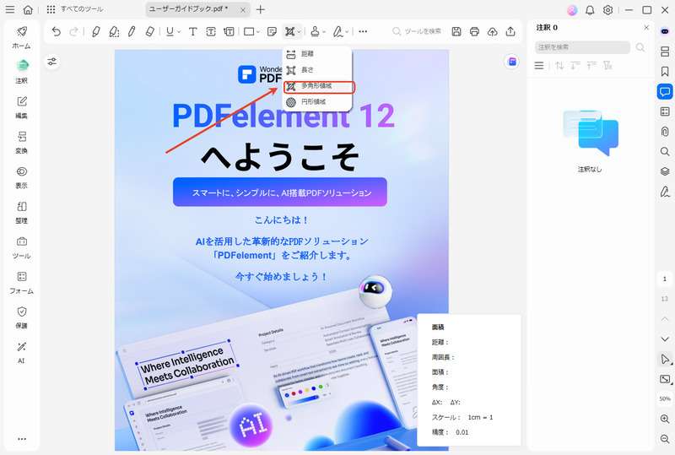This screenshot has width=675, height=455.
Task: Click the ツールを検索 tool search box
Action: [x=417, y=31]
